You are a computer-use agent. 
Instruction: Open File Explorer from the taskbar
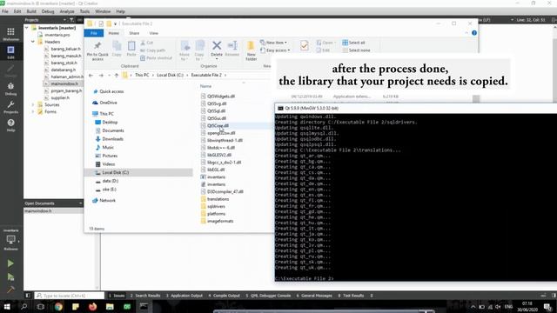pyautogui.click(x=110, y=306)
